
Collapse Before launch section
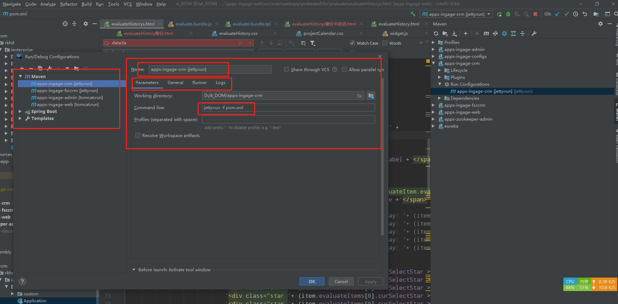134,270
